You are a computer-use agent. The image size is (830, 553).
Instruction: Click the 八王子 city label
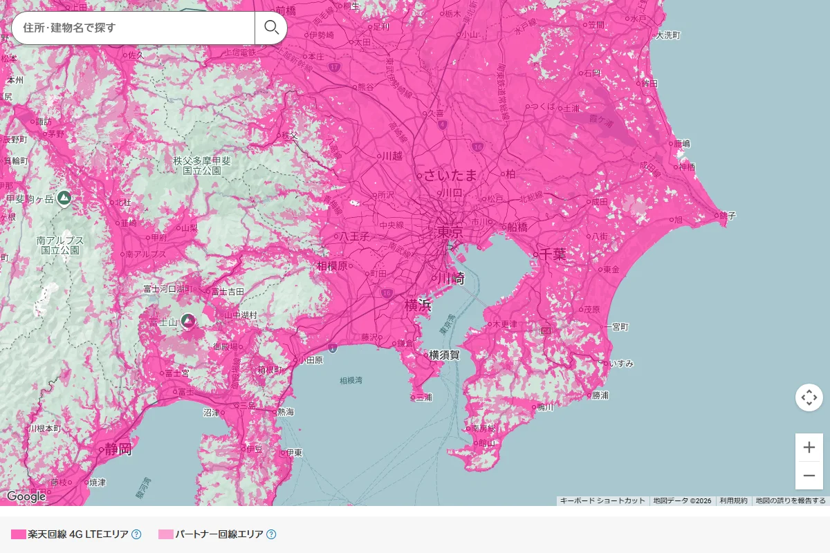pyautogui.click(x=354, y=236)
